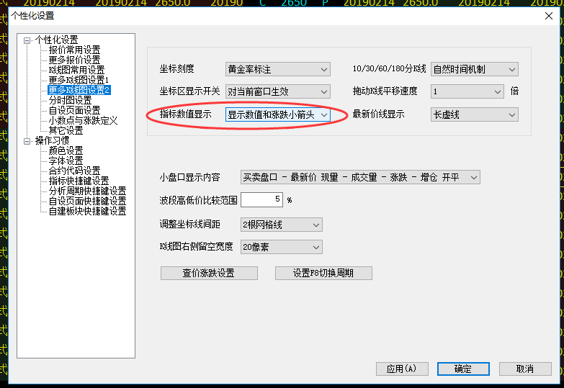Screen dimensions: 564x388
Task: Click the 设置F8切换周期 button
Action: click(323, 273)
